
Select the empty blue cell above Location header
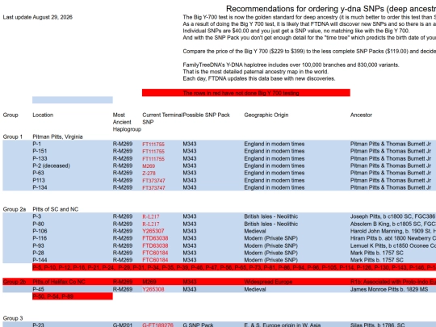coord(73,100)
